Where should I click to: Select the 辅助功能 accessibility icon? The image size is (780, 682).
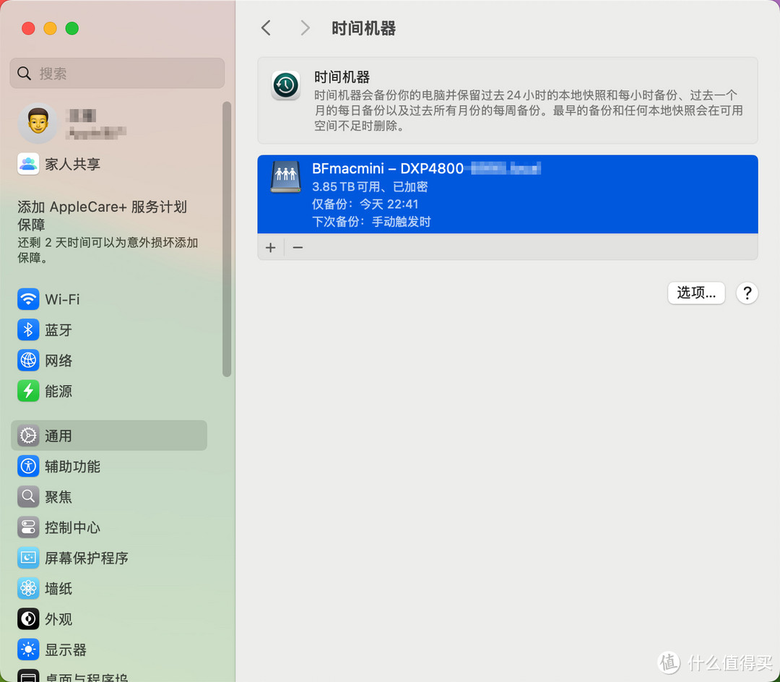27,466
